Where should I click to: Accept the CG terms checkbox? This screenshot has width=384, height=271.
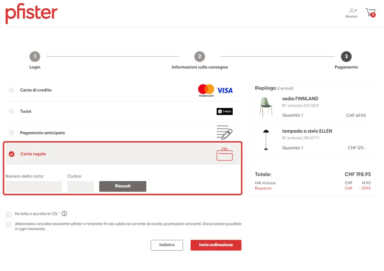[x=9, y=214]
